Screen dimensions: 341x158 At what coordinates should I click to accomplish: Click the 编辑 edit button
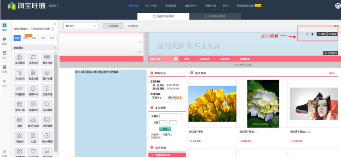coord(322,34)
